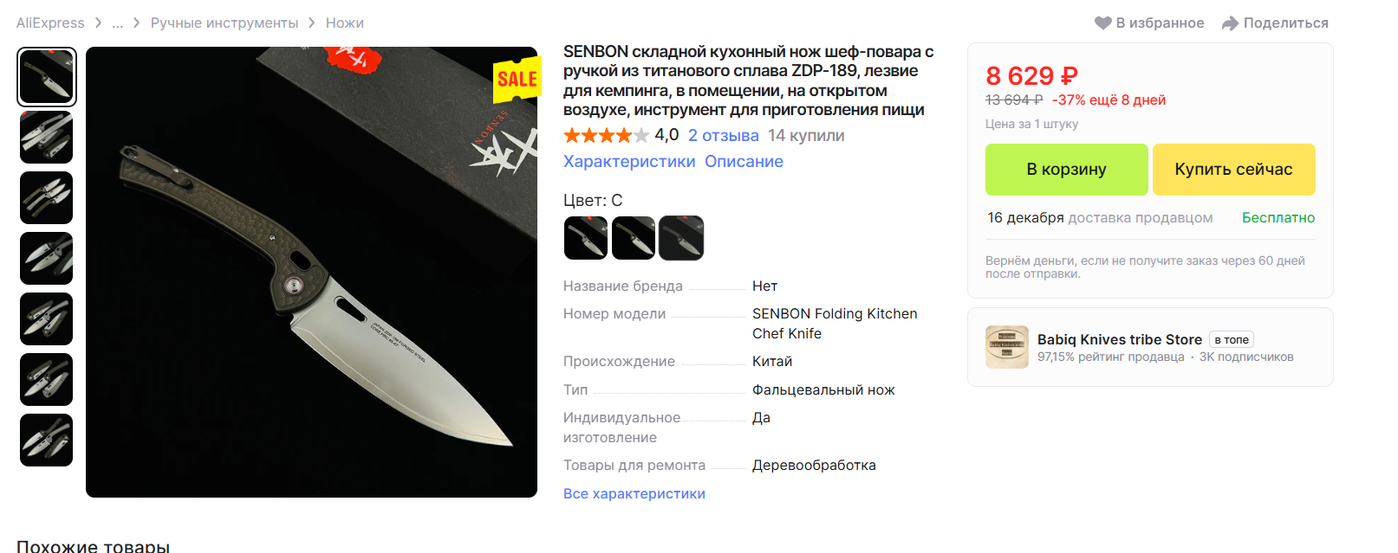Click the SALE badge on the product image
Screen dimensions: 1398x553
517,79
